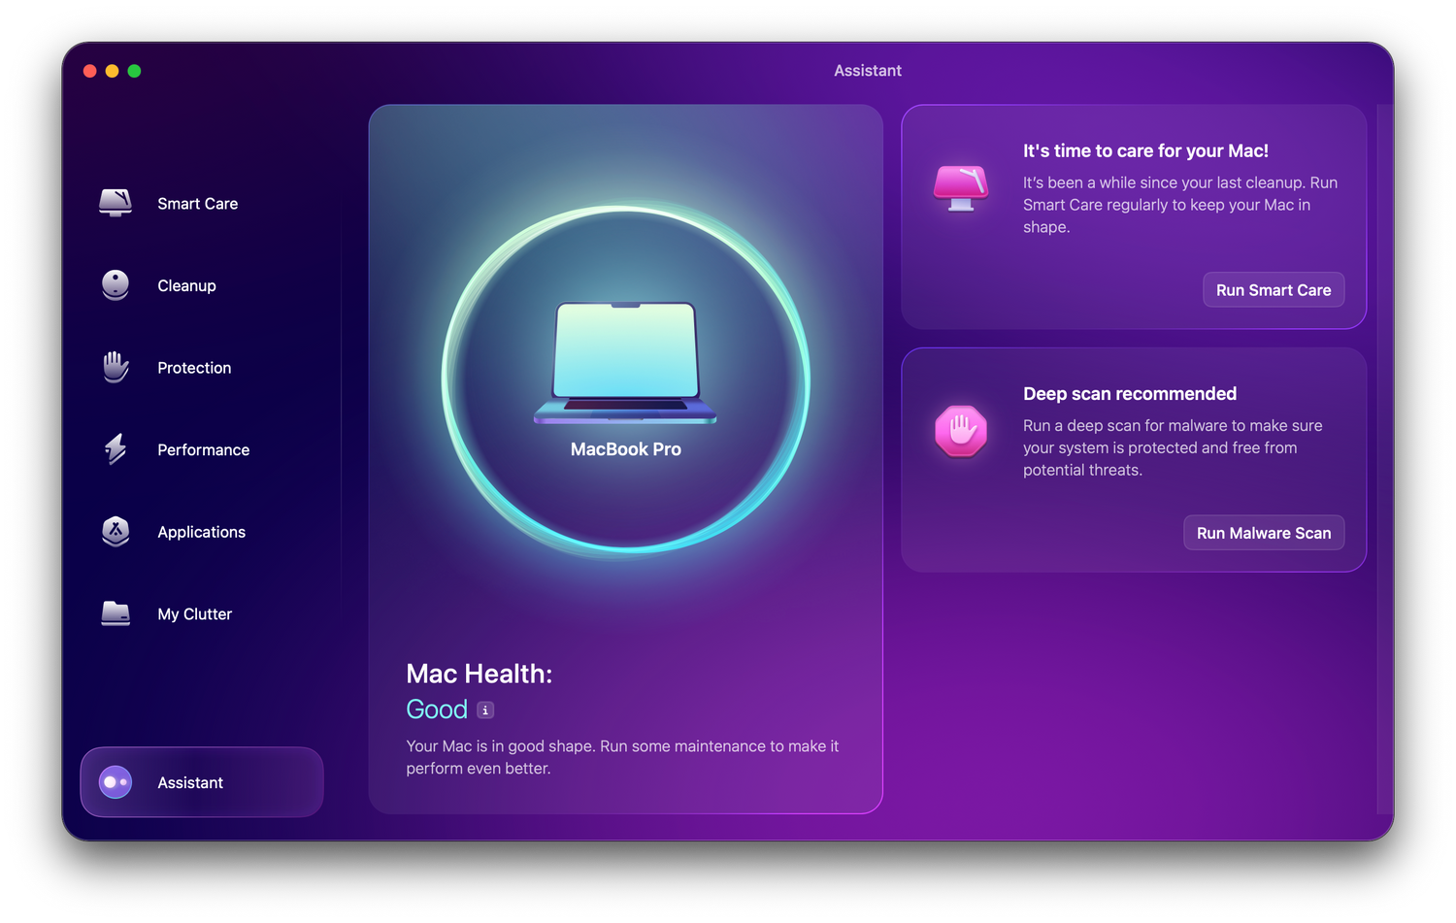Click the 'MacBook Pro' label

point(626,449)
